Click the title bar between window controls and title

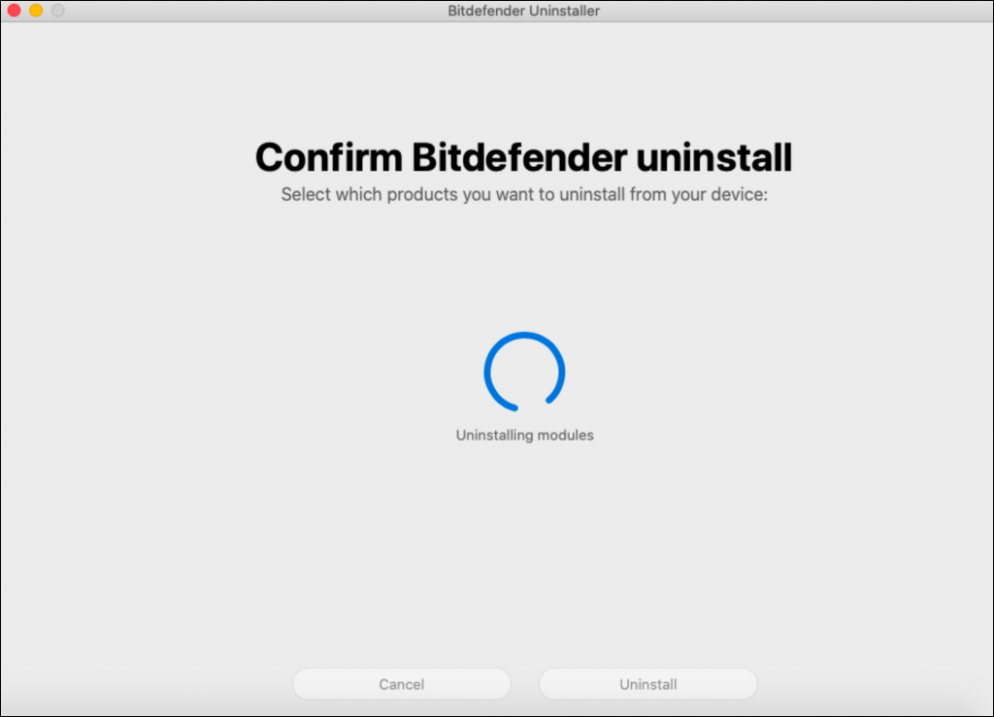tap(243, 11)
